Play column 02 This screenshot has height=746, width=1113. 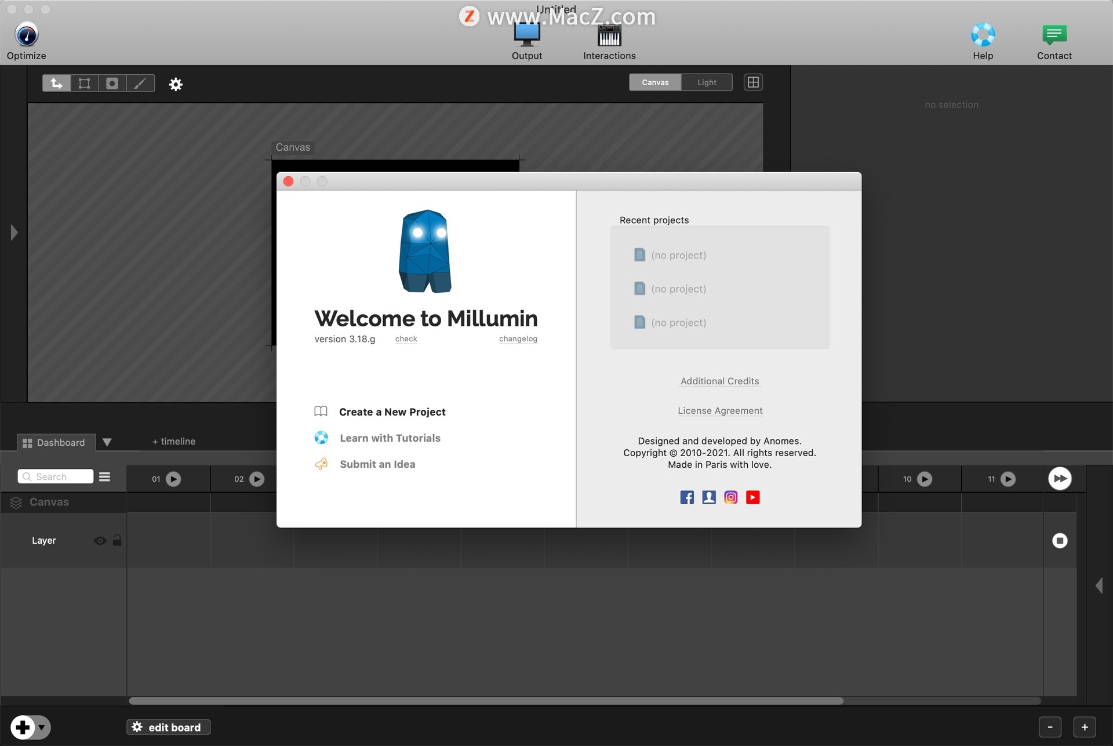257,479
